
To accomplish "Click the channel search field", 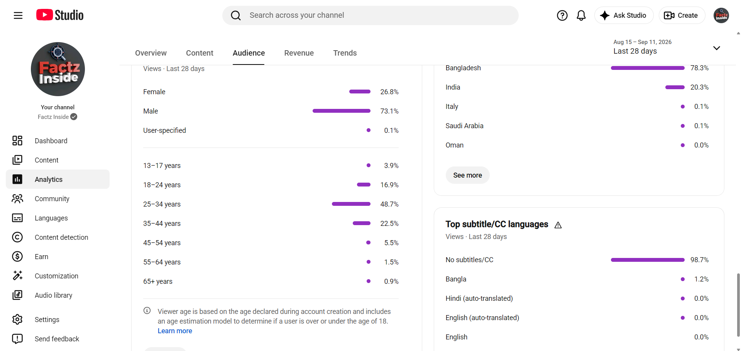I will click(370, 15).
